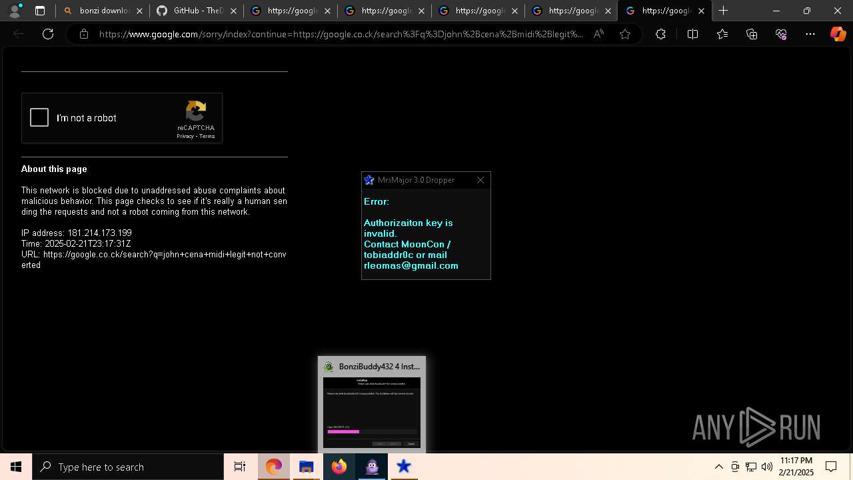
Task: Click the taskbar search box
Action: tap(128, 467)
